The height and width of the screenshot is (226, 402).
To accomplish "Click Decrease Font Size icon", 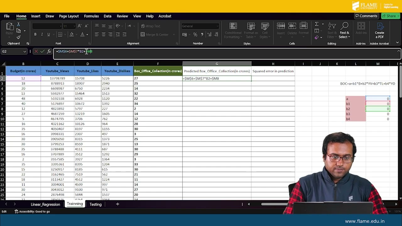I will (x=87, y=26).
